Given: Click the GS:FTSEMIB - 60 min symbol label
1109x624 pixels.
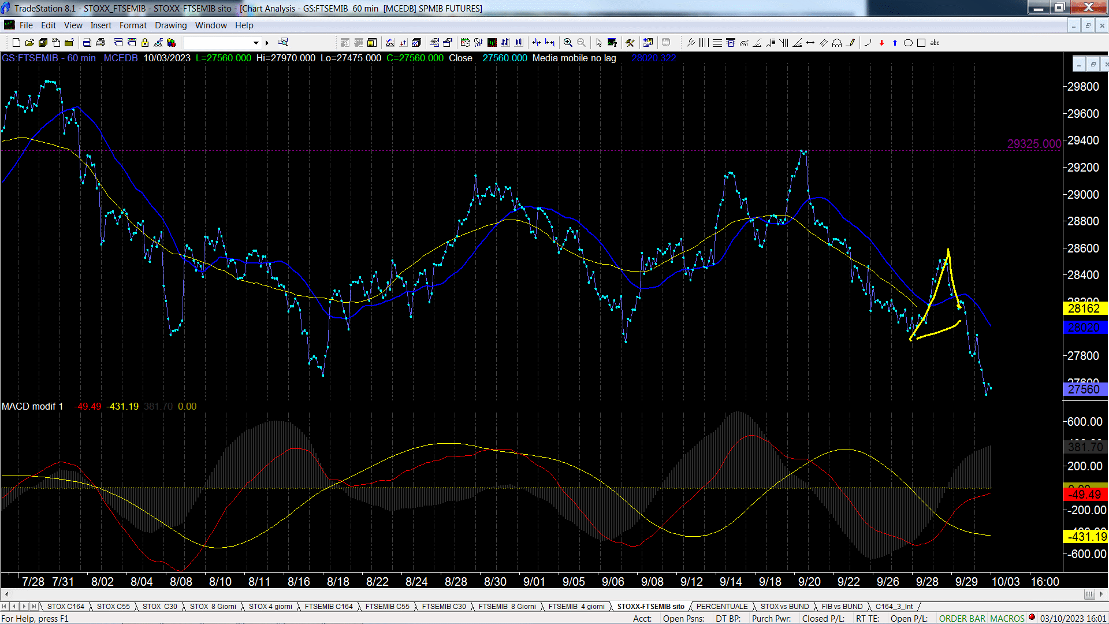Looking at the screenshot, I should (49, 58).
